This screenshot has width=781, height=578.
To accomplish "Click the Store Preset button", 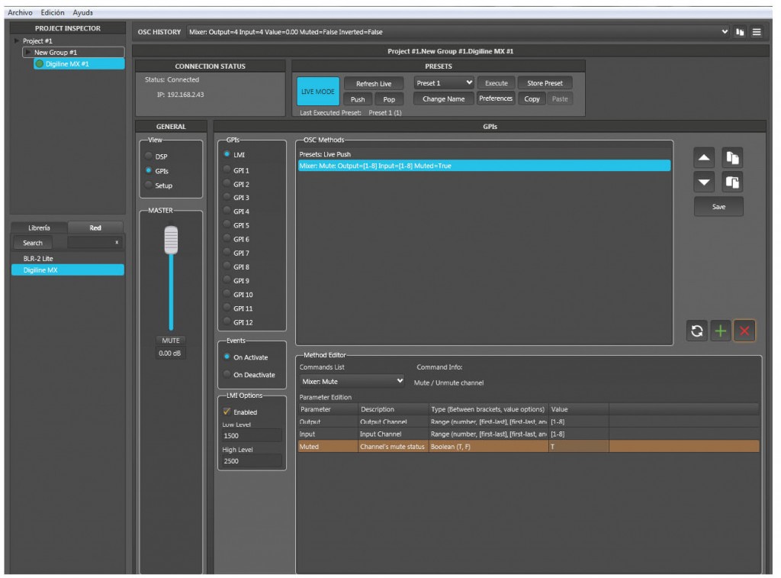I will coord(545,83).
